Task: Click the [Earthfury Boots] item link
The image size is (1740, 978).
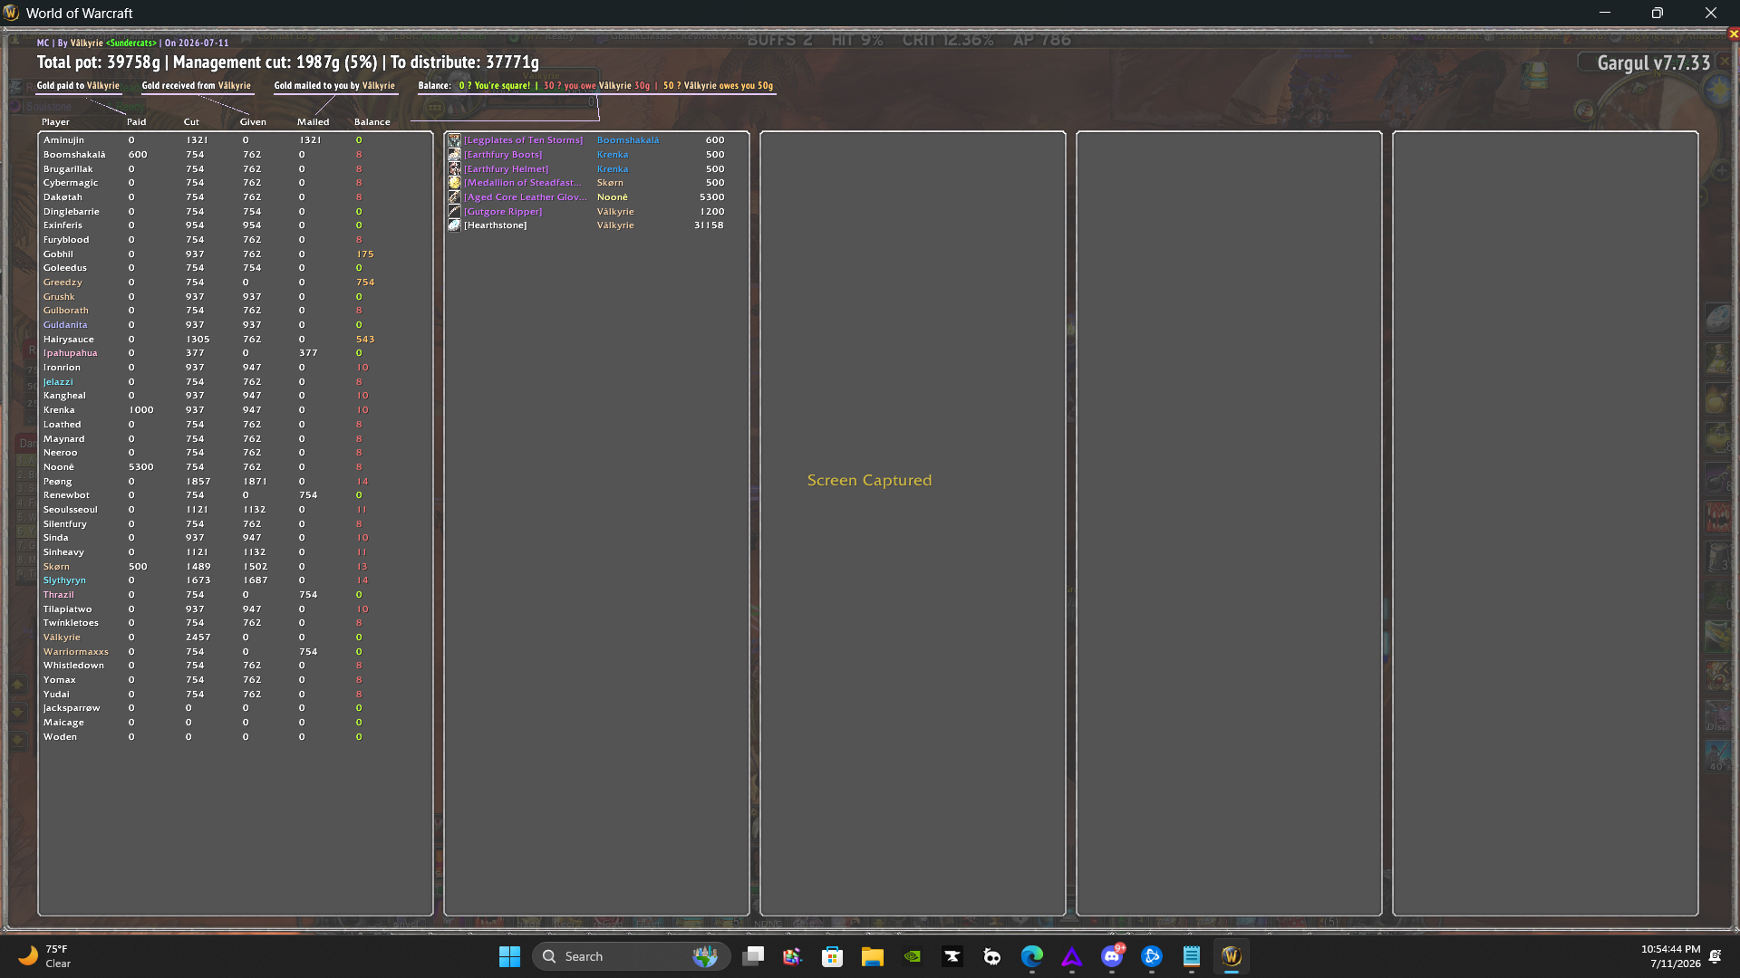Action: pos(503,155)
